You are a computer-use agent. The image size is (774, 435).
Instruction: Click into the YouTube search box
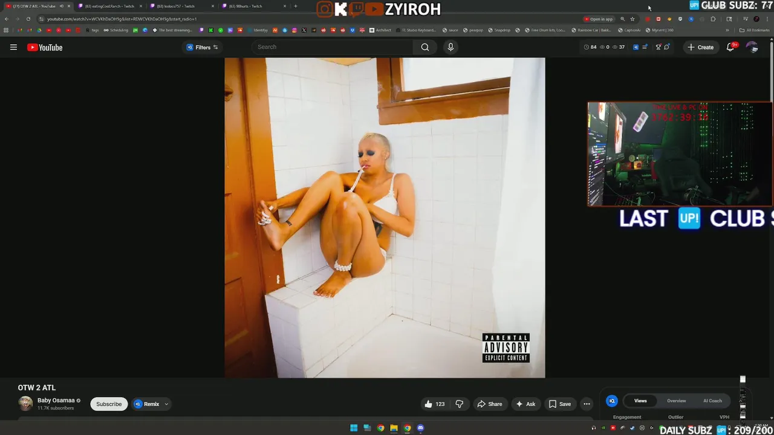pos(333,47)
